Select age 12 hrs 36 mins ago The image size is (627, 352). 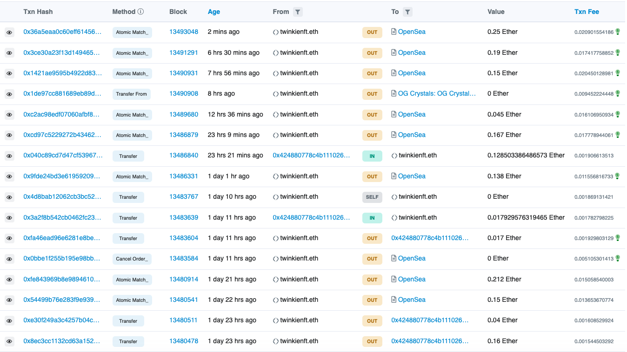[235, 114]
